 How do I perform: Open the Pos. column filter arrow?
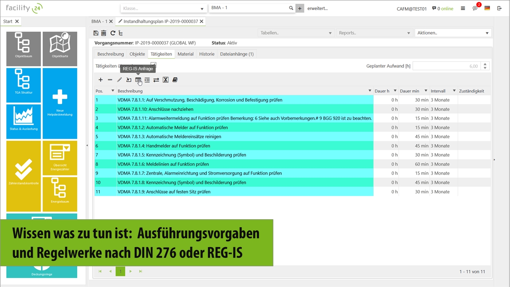[113, 91]
